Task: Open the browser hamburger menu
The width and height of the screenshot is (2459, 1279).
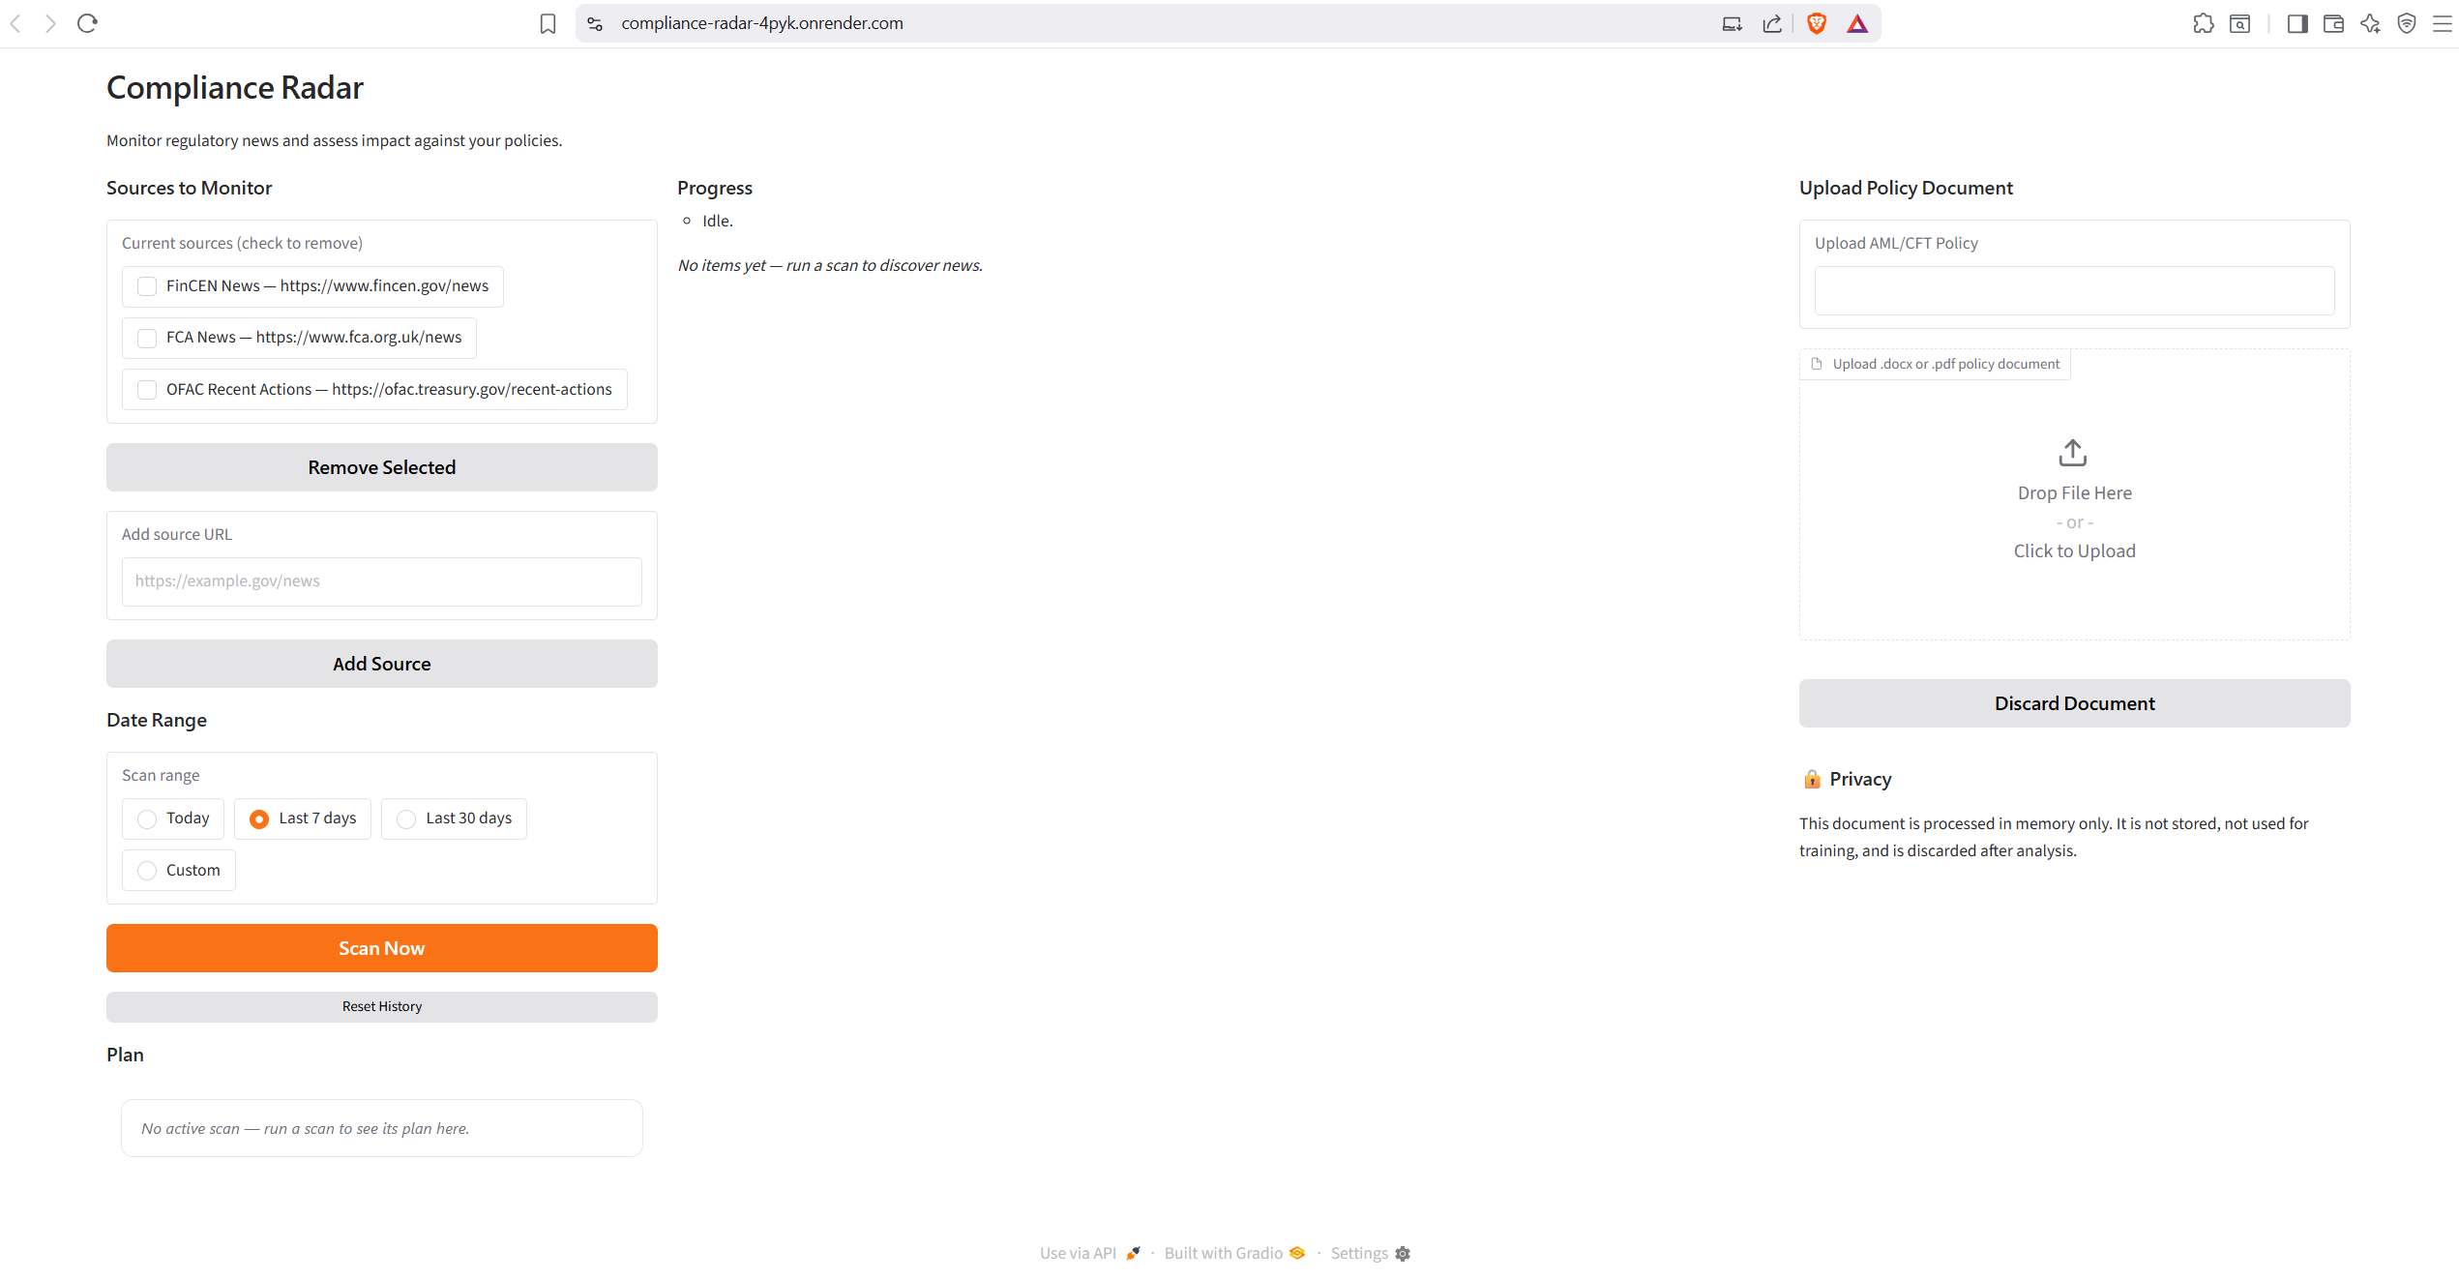Action: coord(2443,23)
